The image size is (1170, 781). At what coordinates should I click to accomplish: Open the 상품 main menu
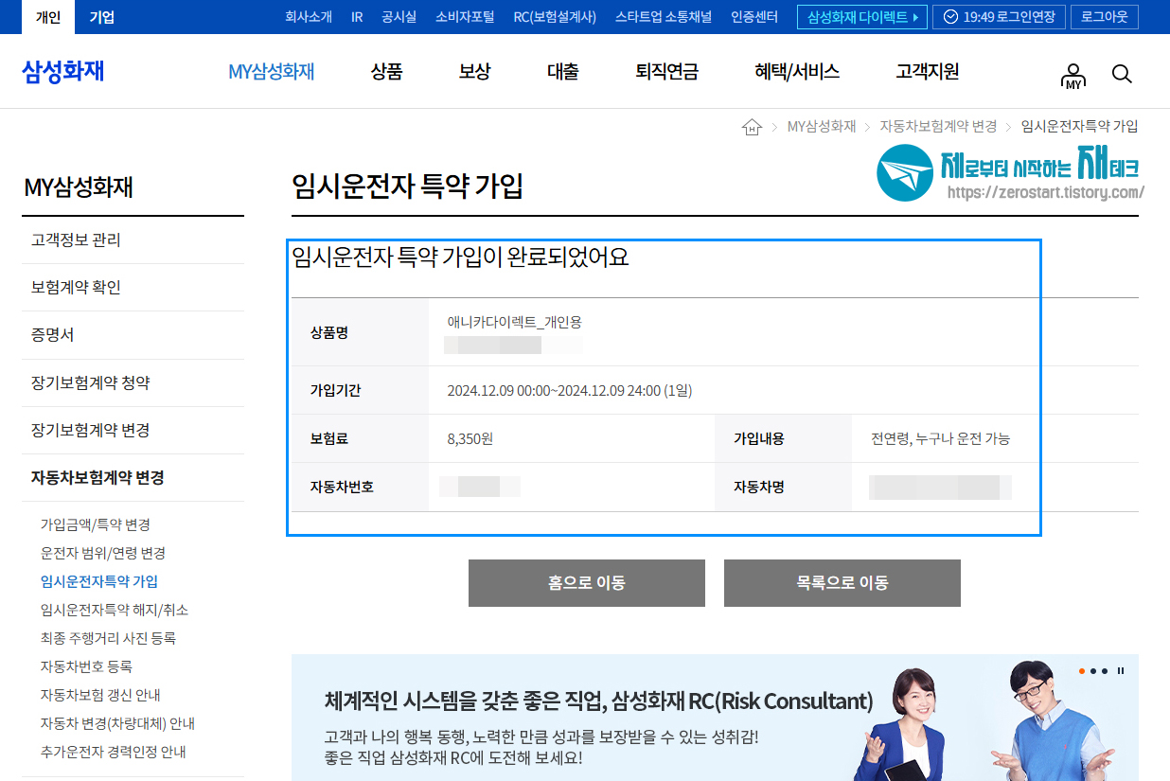(386, 72)
